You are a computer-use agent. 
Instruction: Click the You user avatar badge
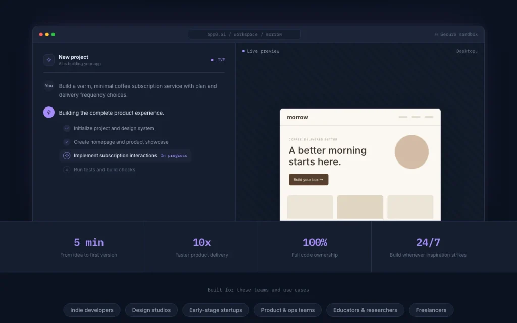pyautogui.click(x=49, y=86)
